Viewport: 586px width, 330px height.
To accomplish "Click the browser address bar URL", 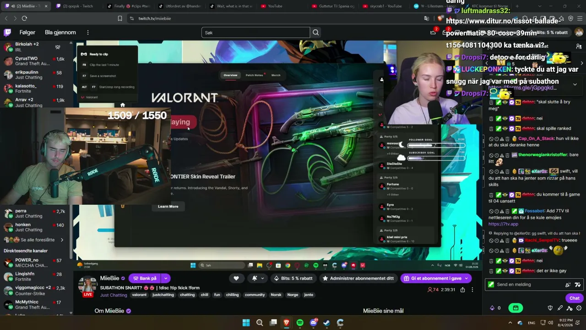I will click(155, 18).
